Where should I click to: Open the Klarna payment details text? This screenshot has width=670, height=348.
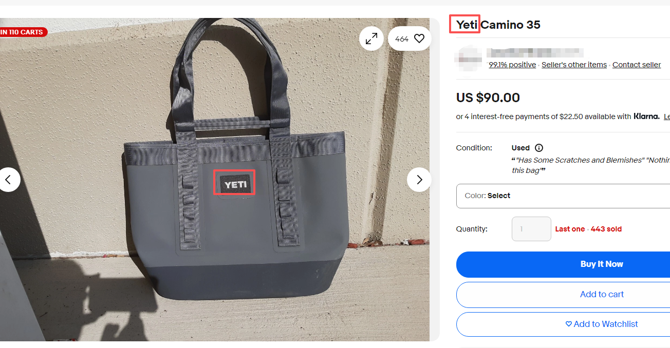click(558, 117)
